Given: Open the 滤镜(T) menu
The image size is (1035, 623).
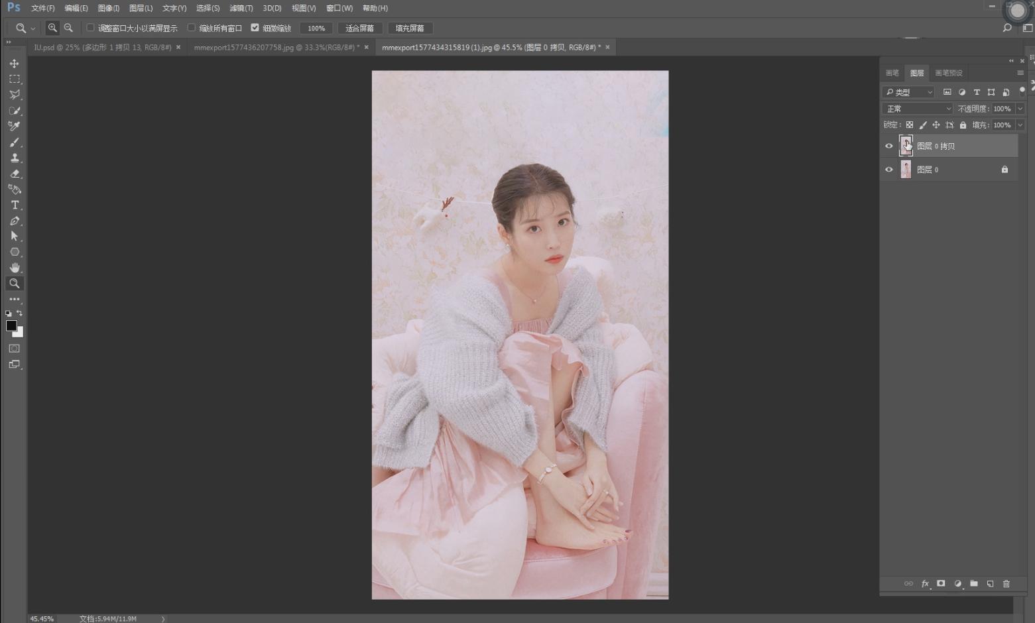Looking at the screenshot, I should (x=241, y=8).
